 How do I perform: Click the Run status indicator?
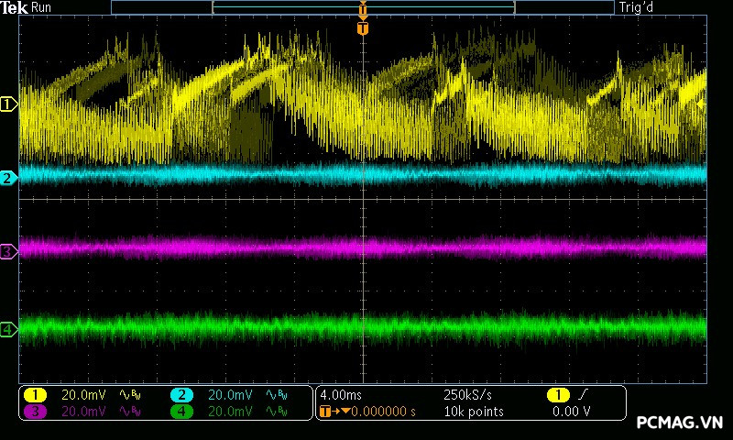(x=42, y=7)
